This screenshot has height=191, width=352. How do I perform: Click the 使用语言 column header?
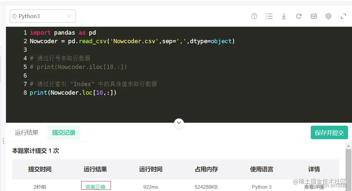click(262, 169)
